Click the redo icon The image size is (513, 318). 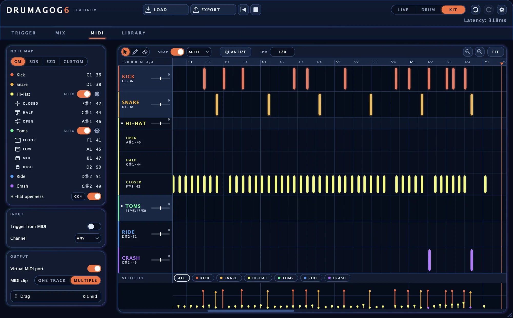489,10
